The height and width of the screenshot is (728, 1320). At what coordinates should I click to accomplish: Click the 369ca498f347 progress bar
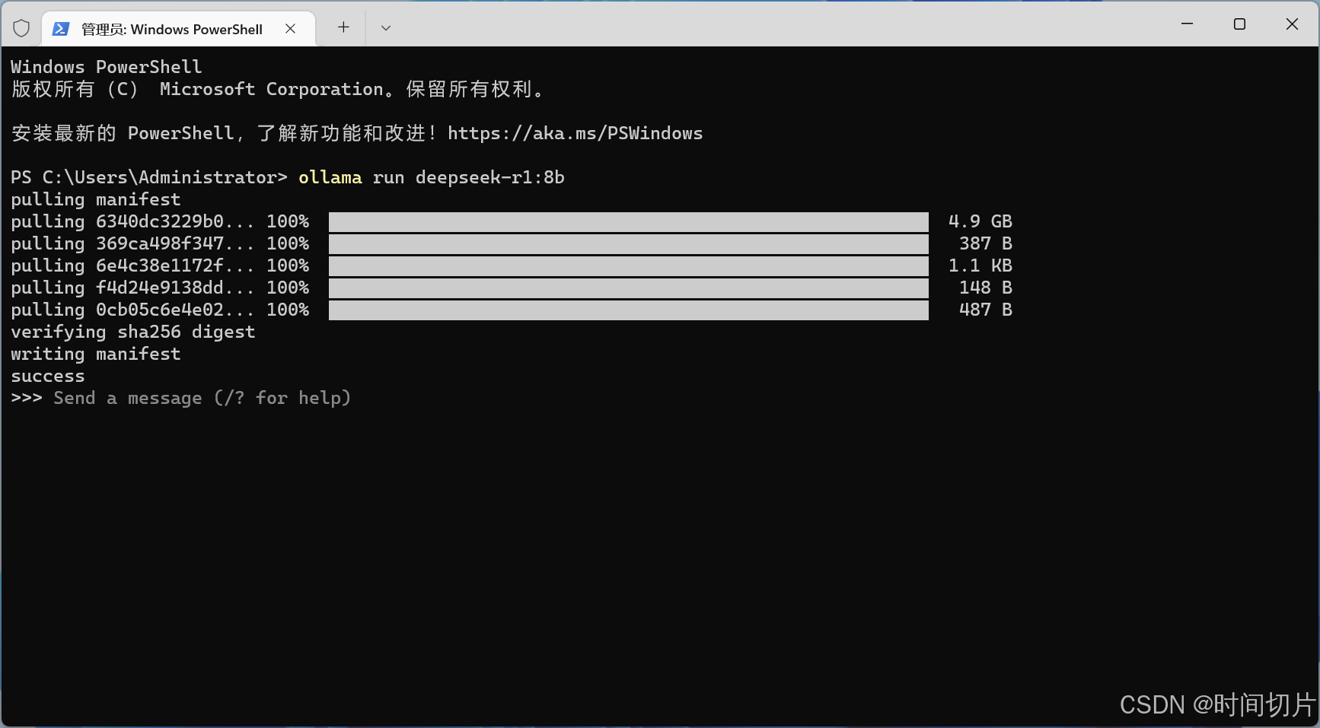point(629,243)
